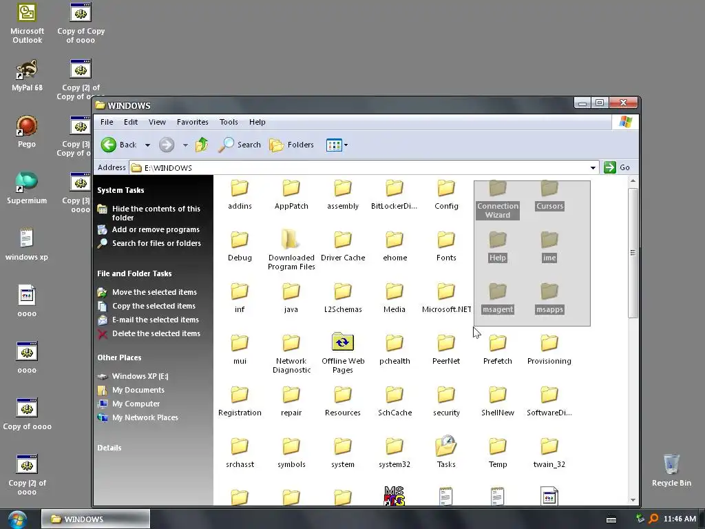
Task: Collapse the System Tasks section header
Action: pyautogui.click(x=120, y=190)
